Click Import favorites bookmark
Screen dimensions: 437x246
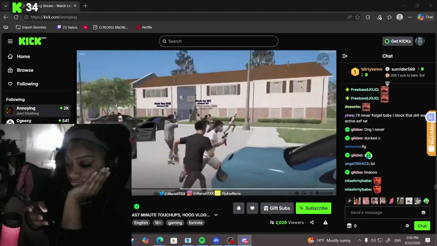(31, 27)
